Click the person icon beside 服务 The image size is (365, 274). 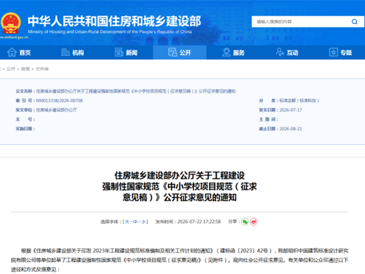(226, 52)
